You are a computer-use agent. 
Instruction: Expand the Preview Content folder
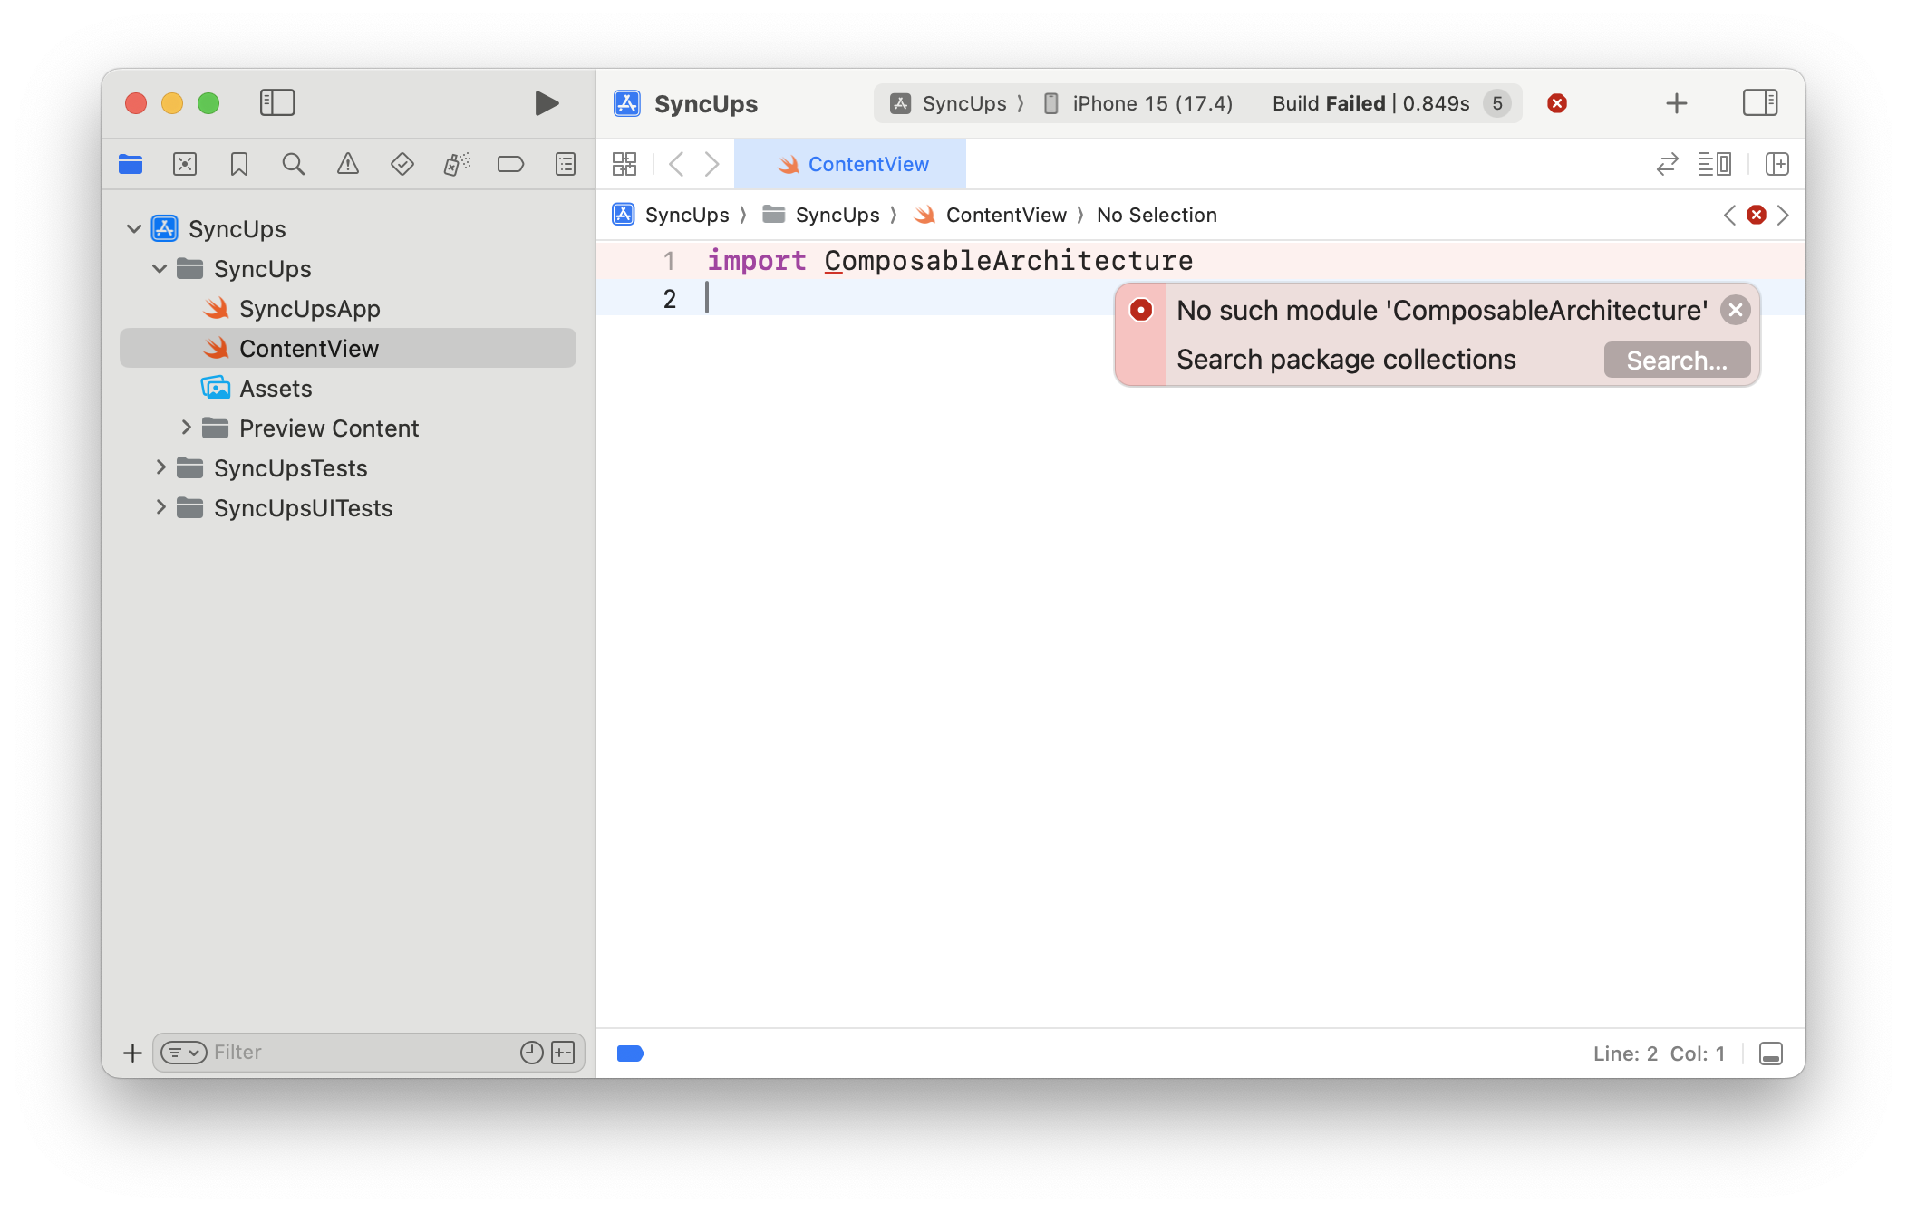186,428
